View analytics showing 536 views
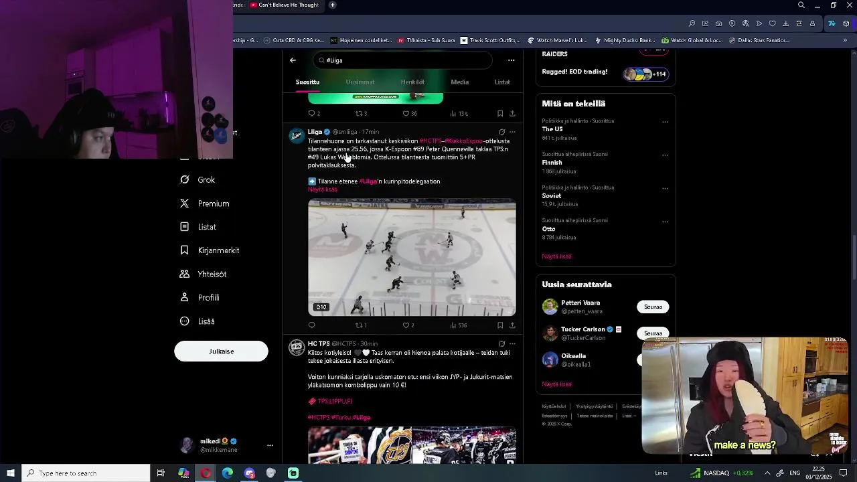 tap(458, 325)
